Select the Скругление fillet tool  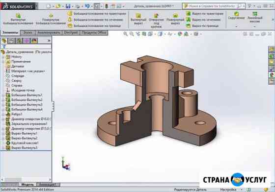pos(236,16)
